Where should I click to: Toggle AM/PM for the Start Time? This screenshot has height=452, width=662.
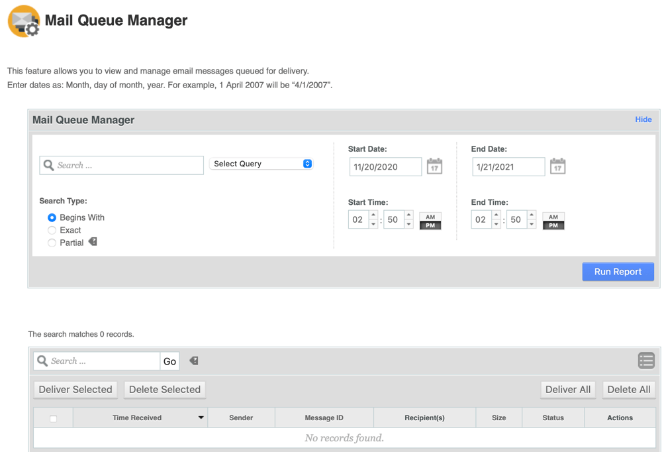point(430,219)
